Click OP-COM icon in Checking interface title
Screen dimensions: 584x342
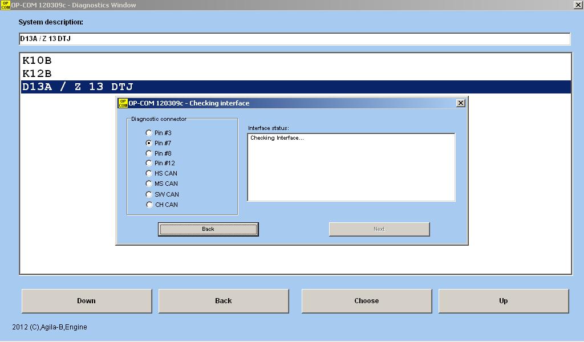pos(123,103)
